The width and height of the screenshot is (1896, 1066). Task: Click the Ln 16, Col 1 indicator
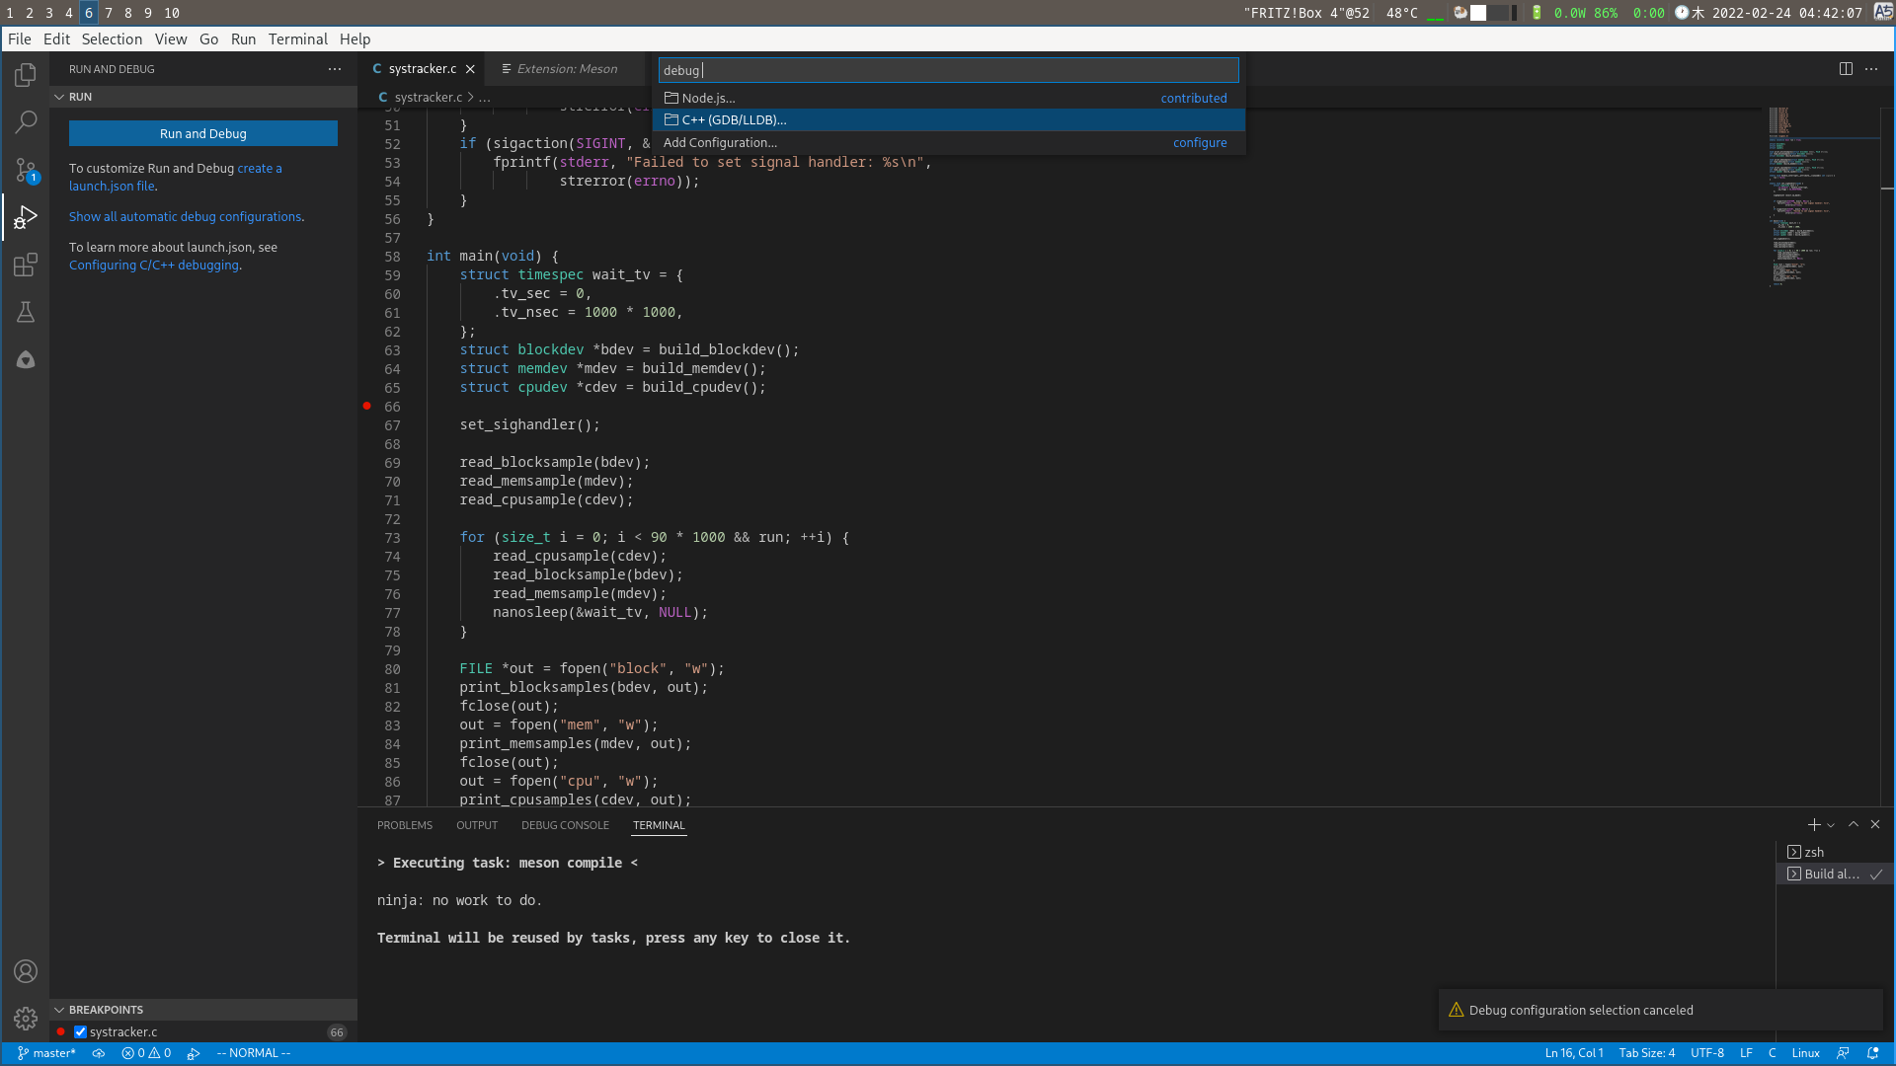(x=1574, y=1053)
